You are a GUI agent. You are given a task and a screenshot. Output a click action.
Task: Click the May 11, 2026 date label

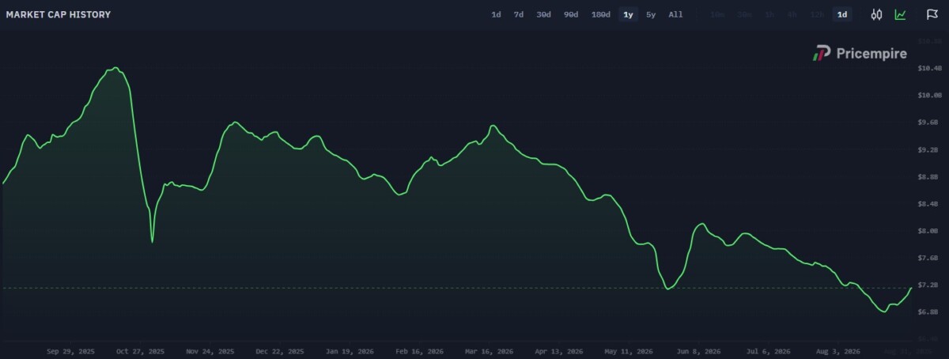tap(629, 351)
